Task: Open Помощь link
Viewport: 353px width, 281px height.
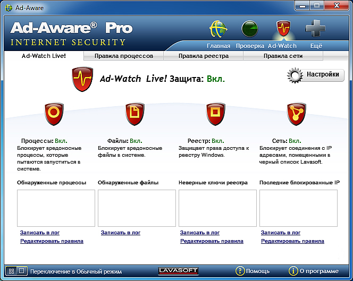Action: click(258, 271)
